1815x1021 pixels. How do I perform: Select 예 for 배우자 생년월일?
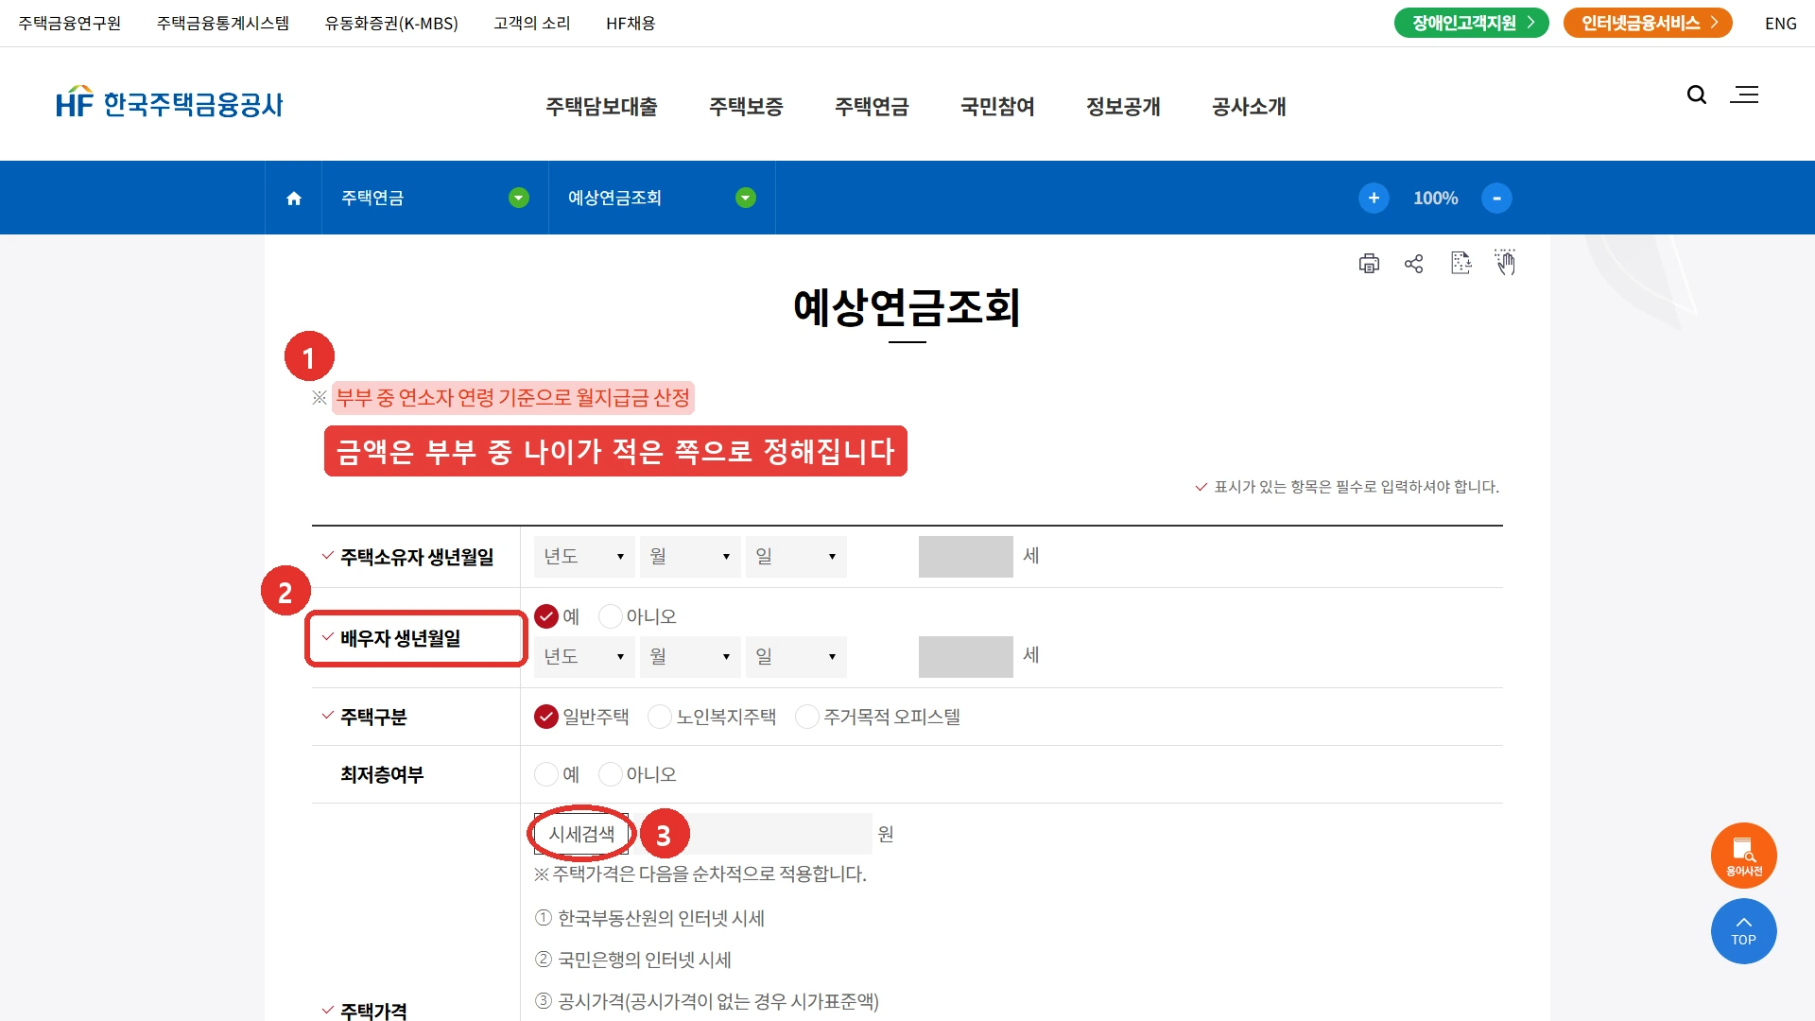(546, 616)
